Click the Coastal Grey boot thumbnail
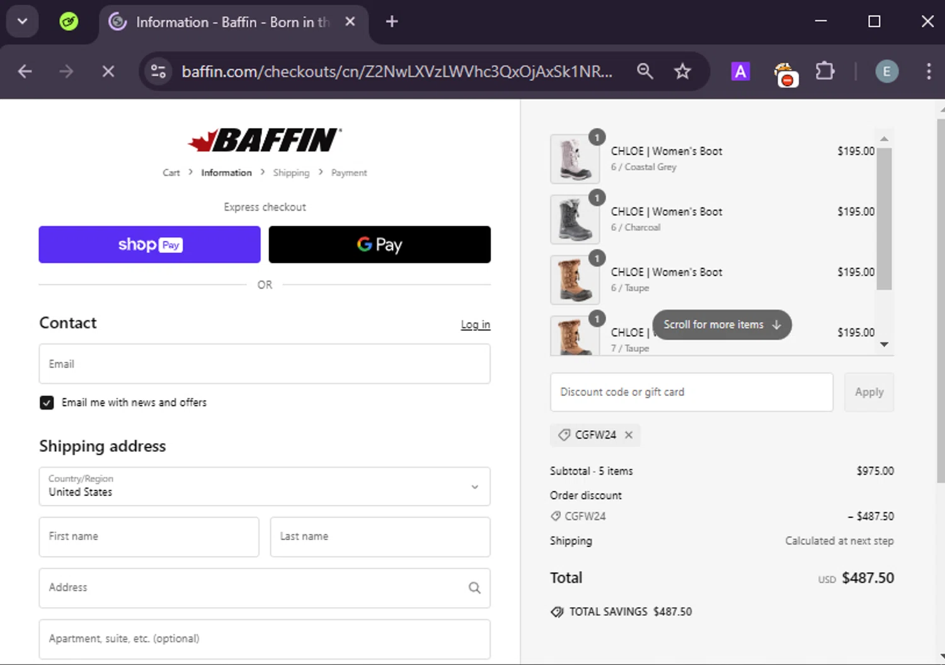945x665 pixels. click(575, 159)
